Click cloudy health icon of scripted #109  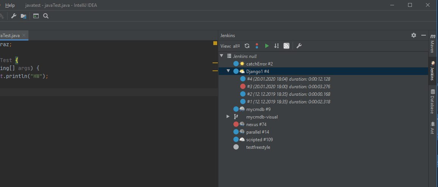pyautogui.click(x=242, y=139)
